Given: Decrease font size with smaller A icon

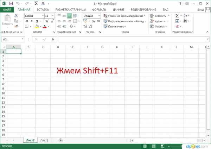Looking at the screenshot, I should pyautogui.click(x=52, y=21).
